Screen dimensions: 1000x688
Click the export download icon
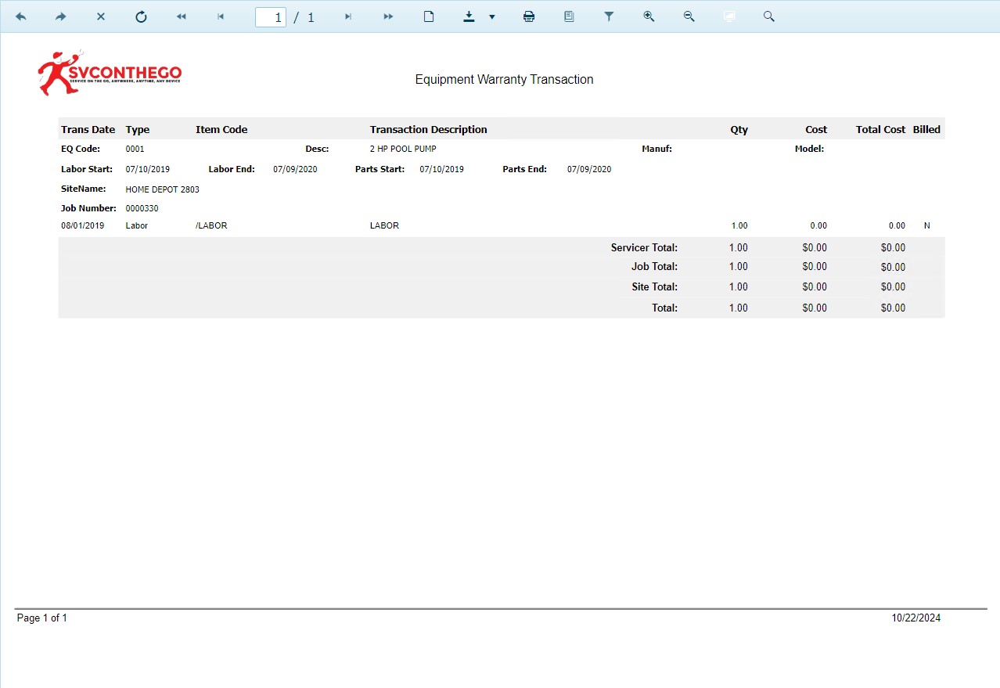469,16
